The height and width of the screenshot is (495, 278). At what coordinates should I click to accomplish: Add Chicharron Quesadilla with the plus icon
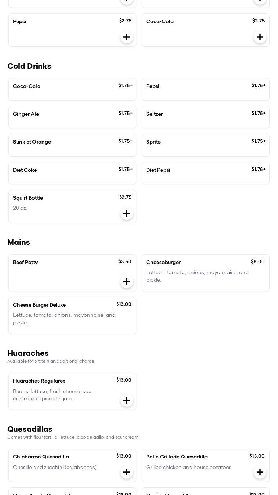click(x=127, y=473)
